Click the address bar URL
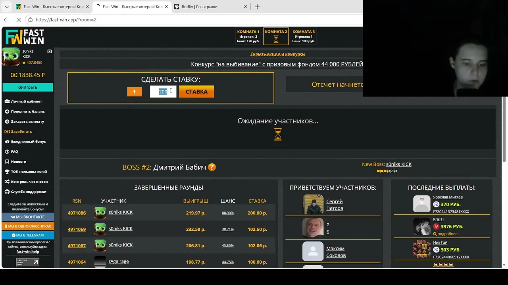The width and height of the screenshot is (508, 285). point(66,20)
